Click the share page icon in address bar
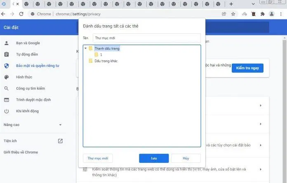The height and width of the screenshot is (183, 287). coord(224,14)
